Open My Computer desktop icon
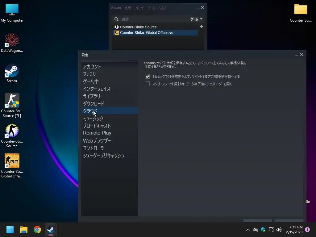 [12, 13]
